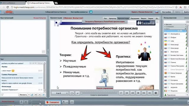Click the 1:1 scale icon beside the slide logo
The height and width of the screenshot is (106, 189).
tap(157, 22)
